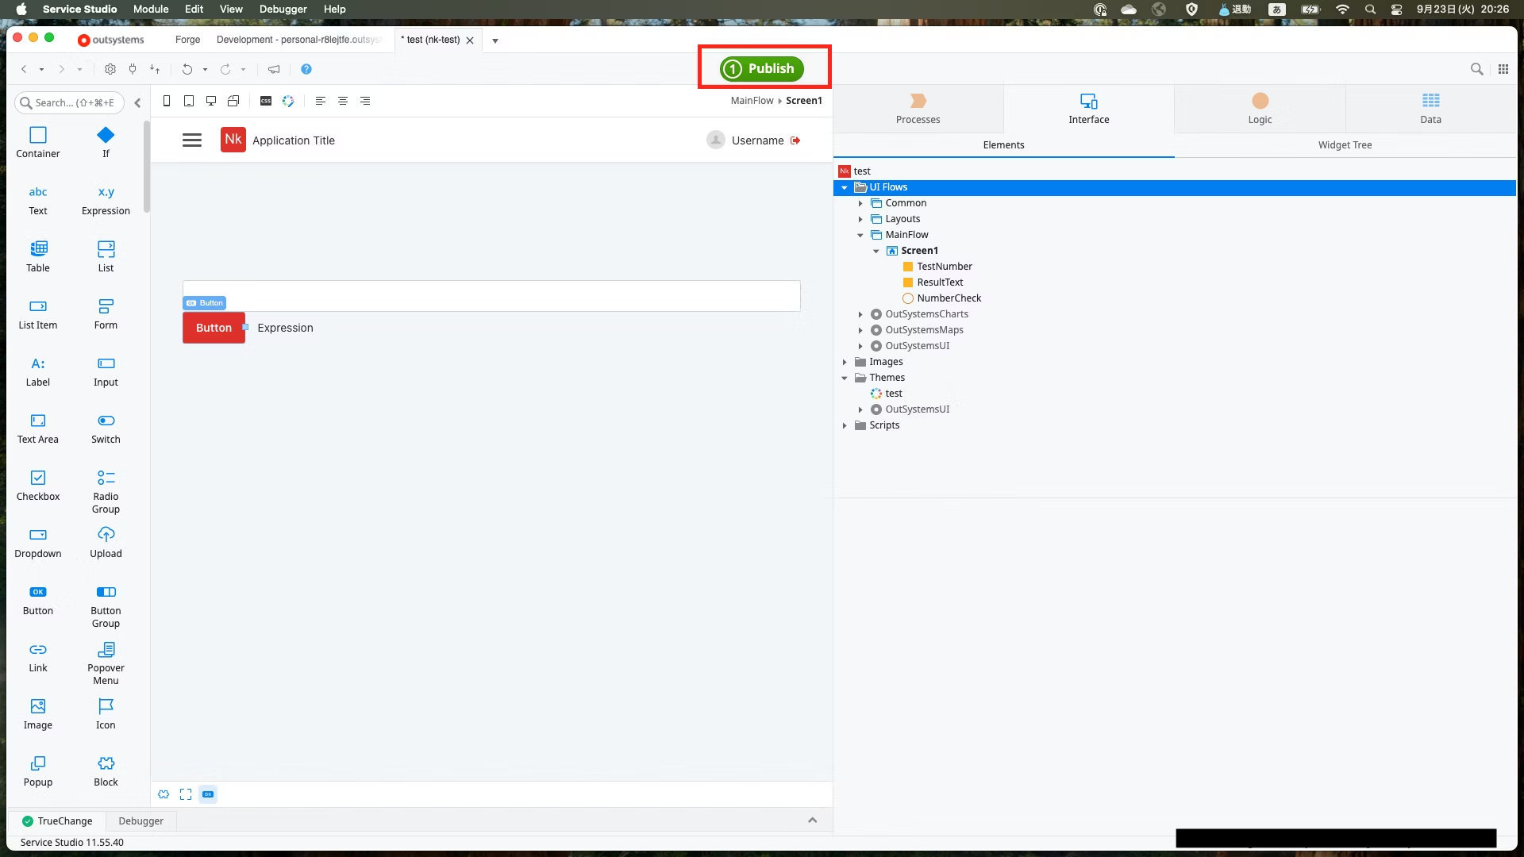1524x857 pixels.
Task: Open the Debugger menu in menu bar
Action: pos(283,9)
